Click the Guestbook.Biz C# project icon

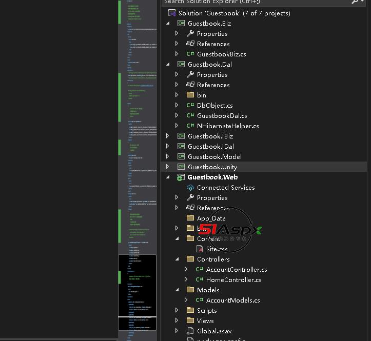click(x=181, y=23)
